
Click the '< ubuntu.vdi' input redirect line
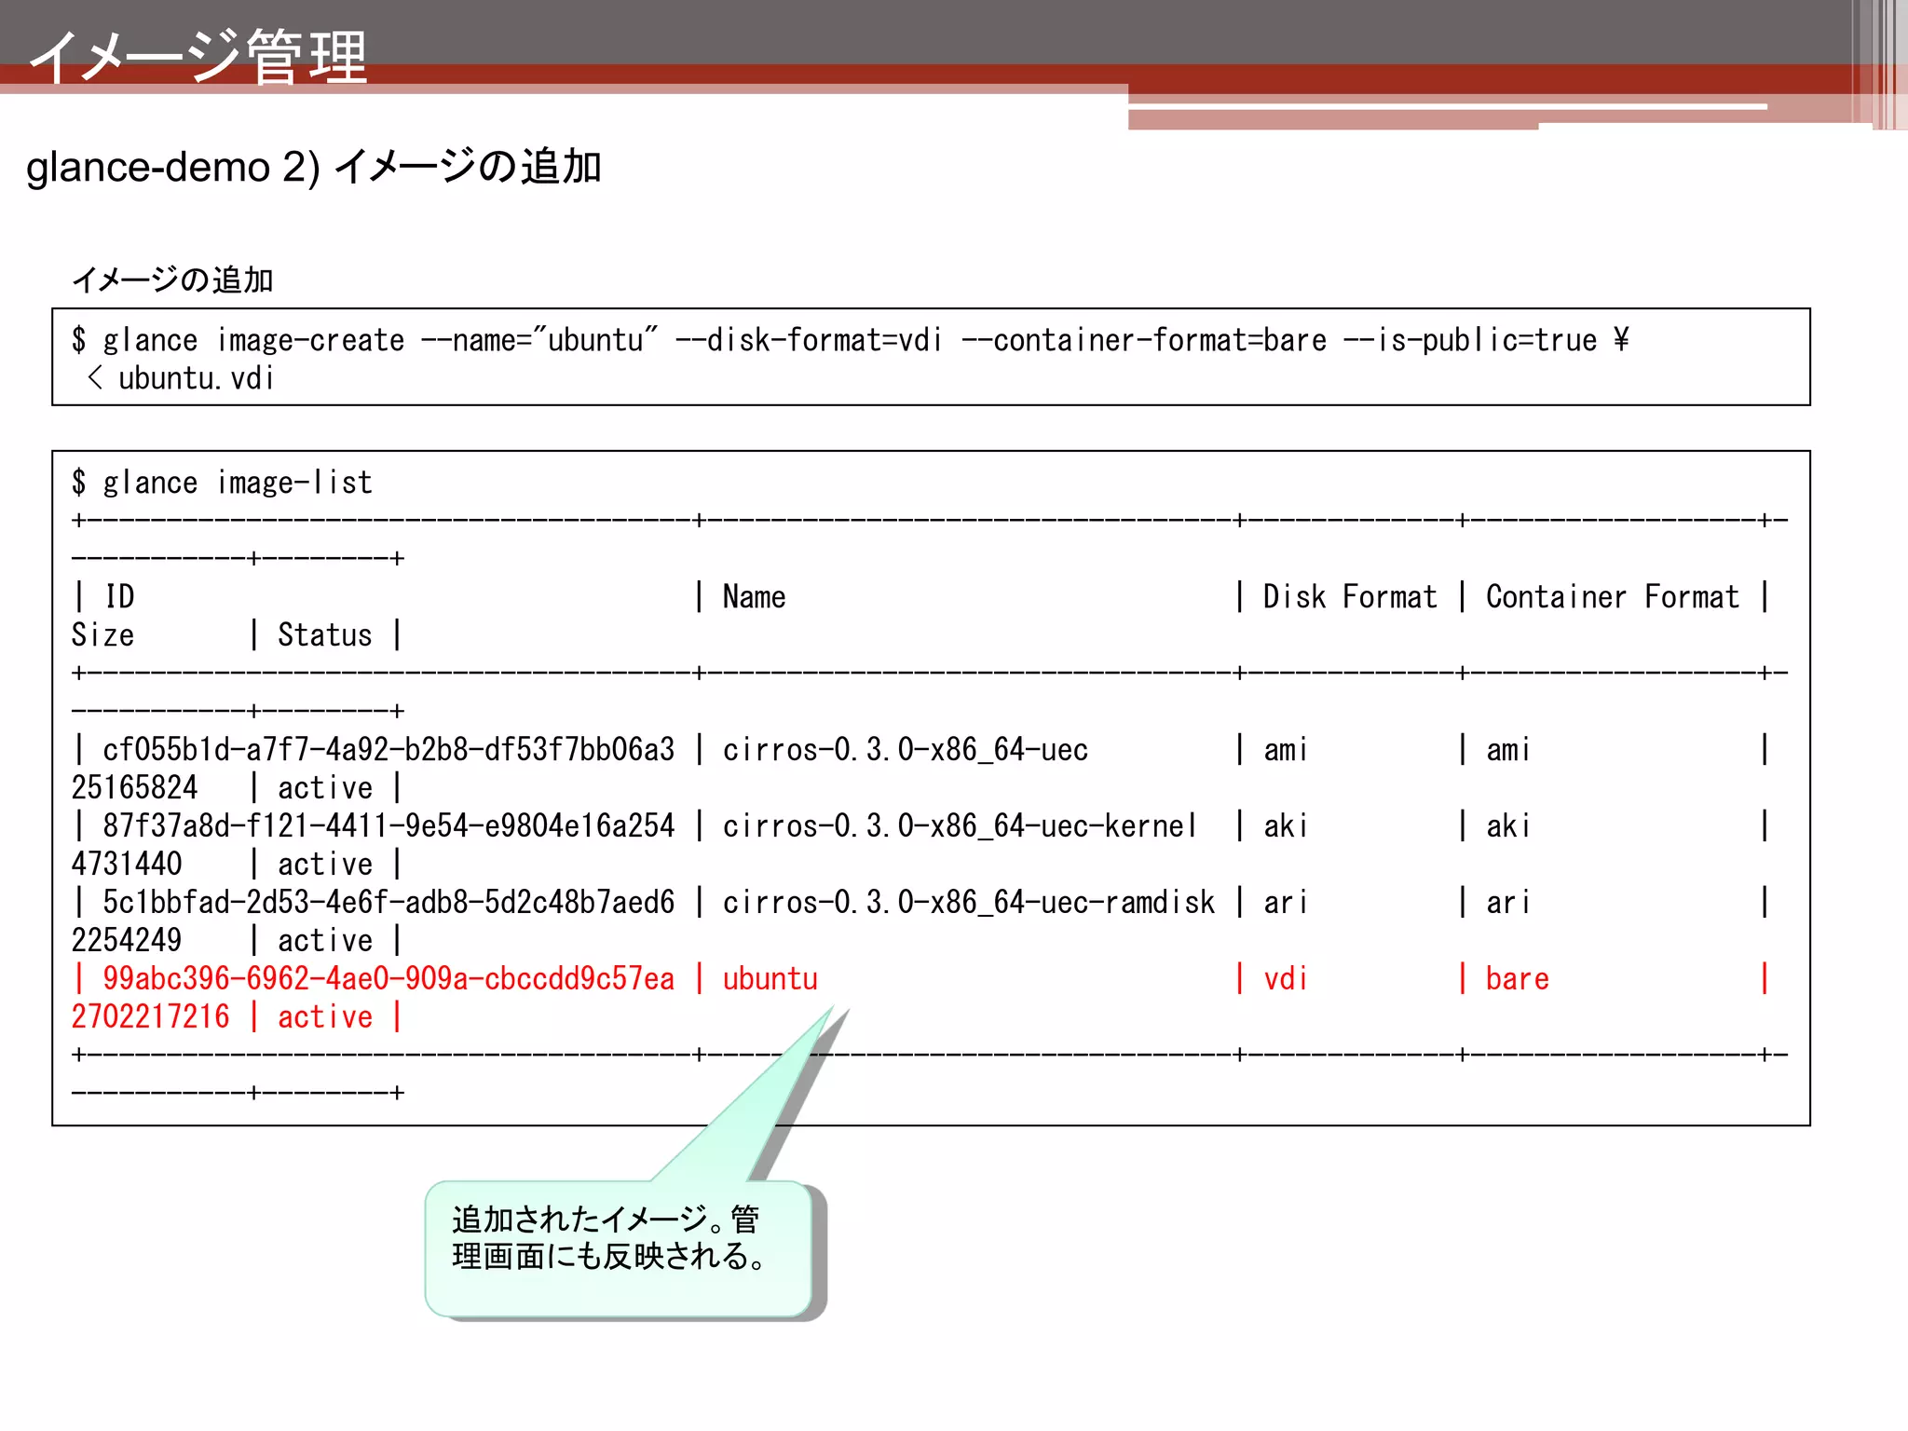point(180,378)
